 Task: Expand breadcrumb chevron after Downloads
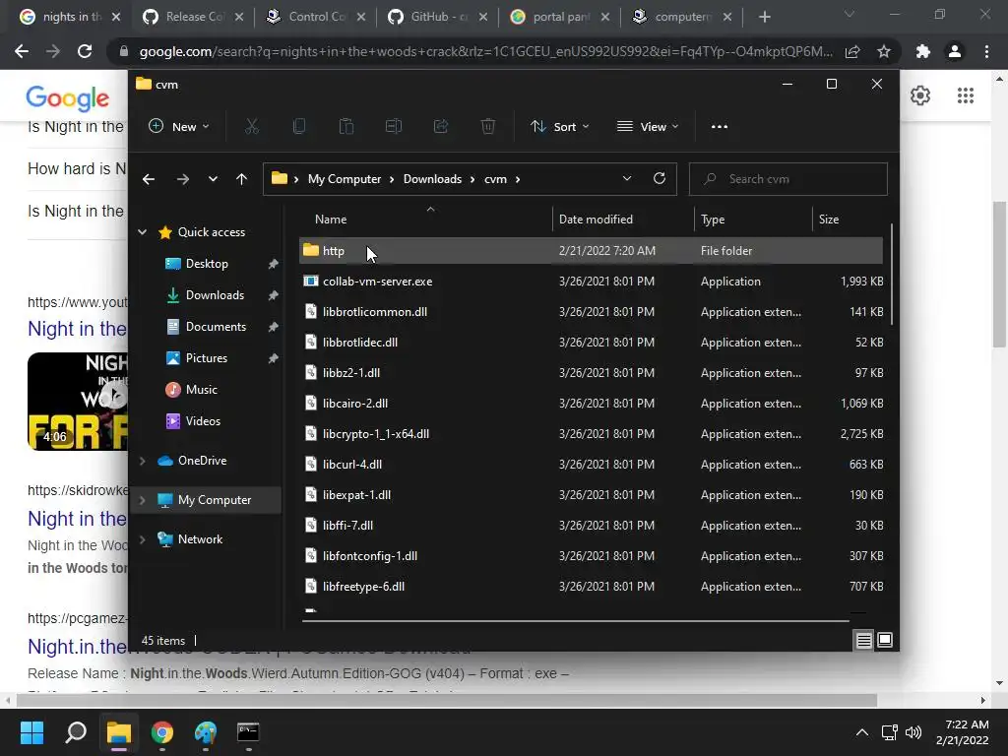pyautogui.click(x=473, y=179)
